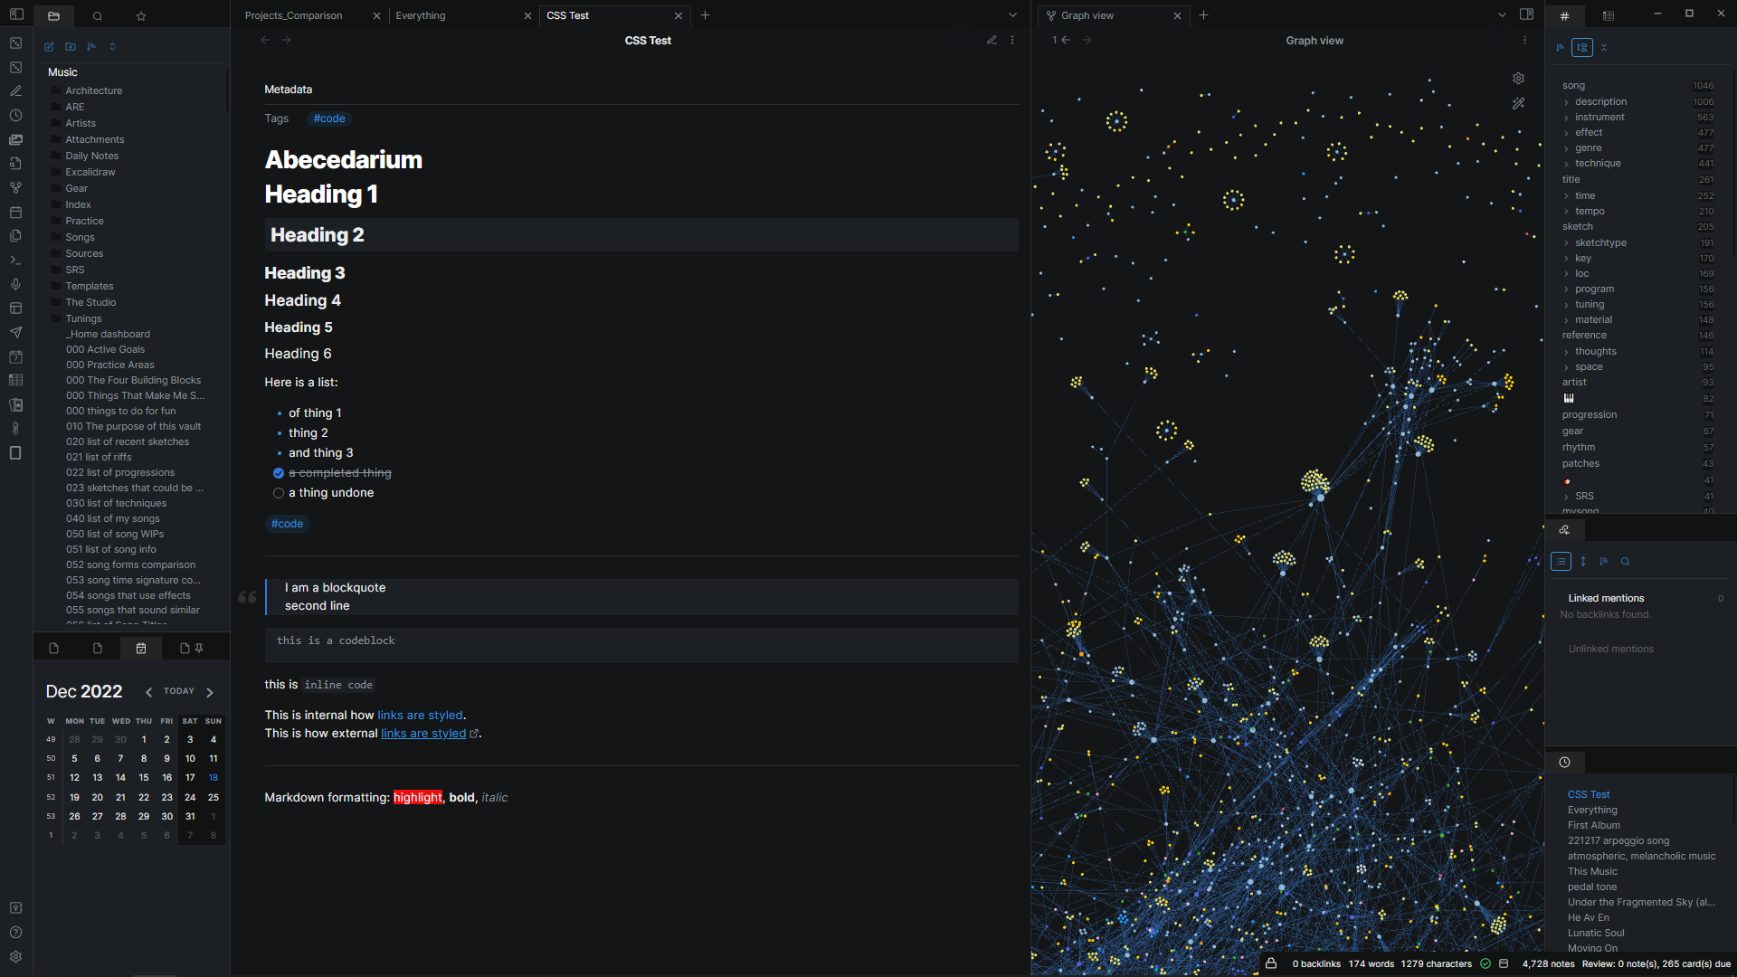Open the Practice folder in file tree

tap(84, 221)
